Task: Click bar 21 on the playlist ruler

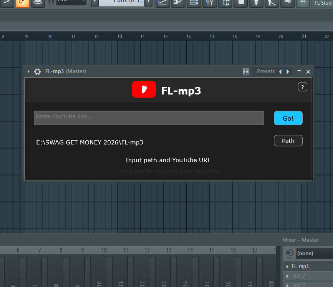Action: [304, 36]
